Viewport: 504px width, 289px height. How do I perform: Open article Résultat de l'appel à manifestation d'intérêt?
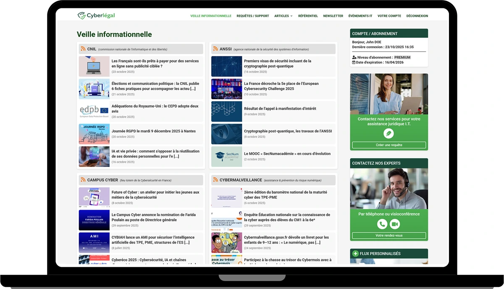coord(280,109)
